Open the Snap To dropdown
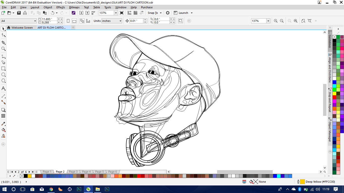This screenshot has width=344, height=193. (155, 13)
